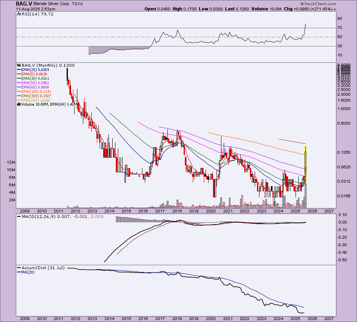This screenshot has height=322, width=357.
Task: Click the green up-arrow after the Chg value
Action: pyautogui.click(x=334, y=9)
